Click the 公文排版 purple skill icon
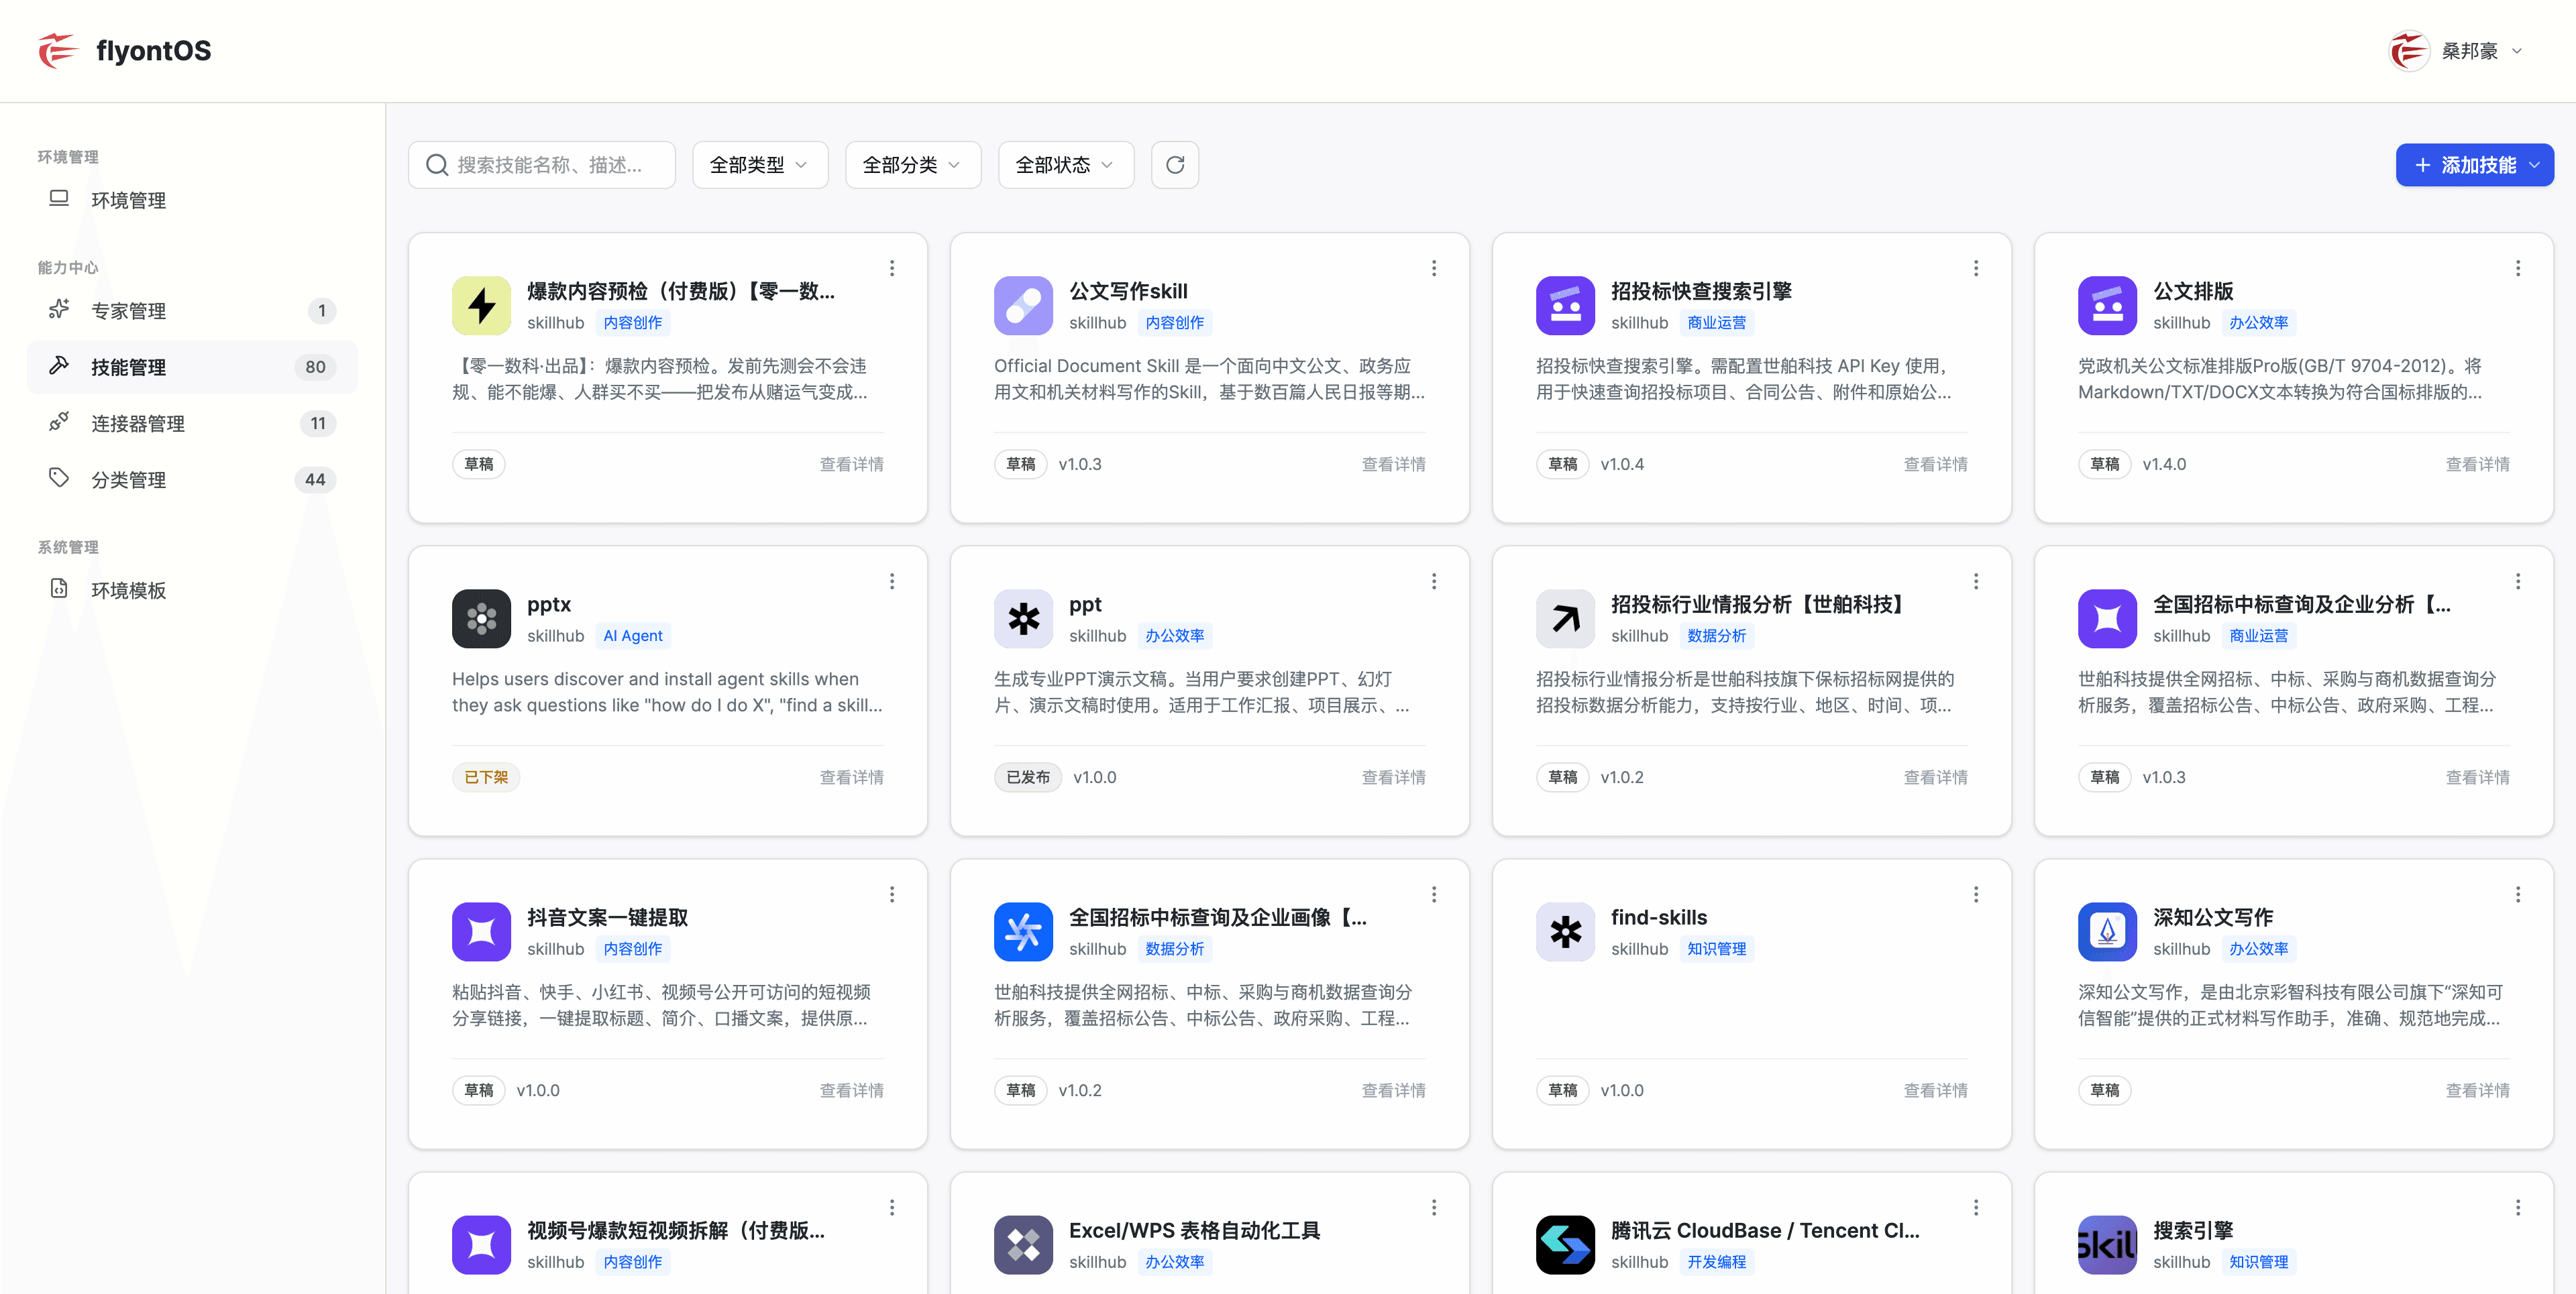The image size is (2576, 1294). click(x=2107, y=305)
